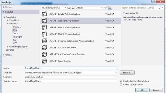Click the Browse... button
This screenshot has width=166, height=93.
(x=127, y=73)
